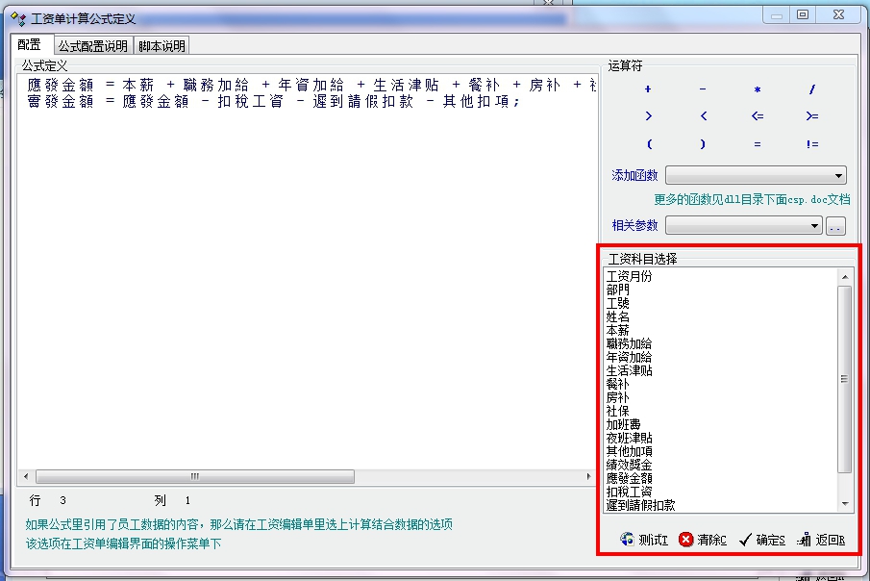This screenshot has width=870, height=581.
Task: Click the '..' browse button beside 相关参数
Action: coord(835,226)
